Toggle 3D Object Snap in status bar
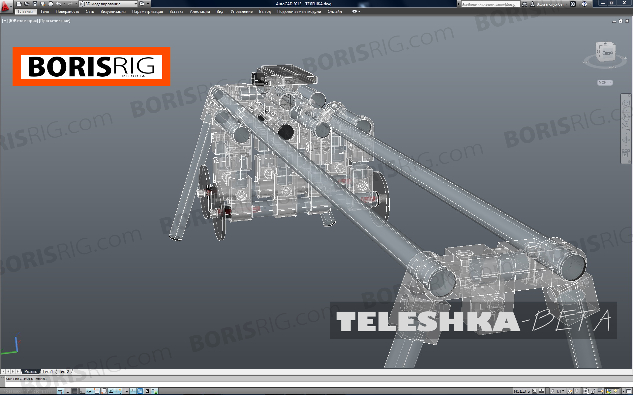The width and height of the screenshot is (633, 395). [x=104, y=391]
